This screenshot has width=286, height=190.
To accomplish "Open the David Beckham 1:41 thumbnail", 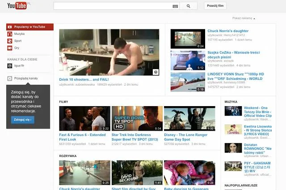I will (137, 173).
